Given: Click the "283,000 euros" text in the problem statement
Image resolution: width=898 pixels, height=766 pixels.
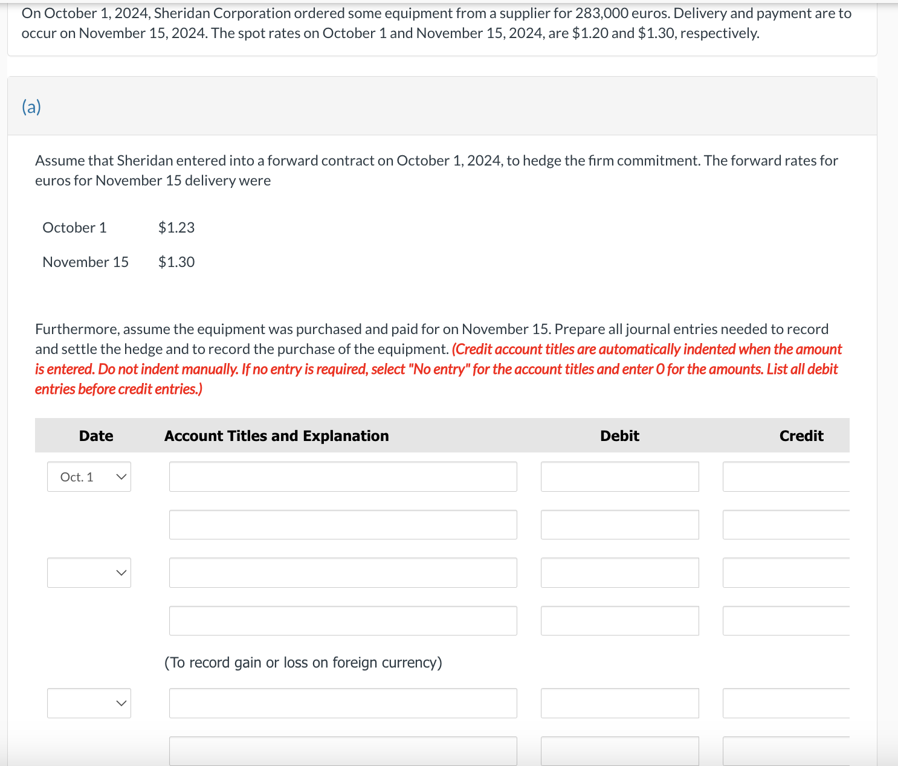Looking at the screenshot, I should [622, 13].
